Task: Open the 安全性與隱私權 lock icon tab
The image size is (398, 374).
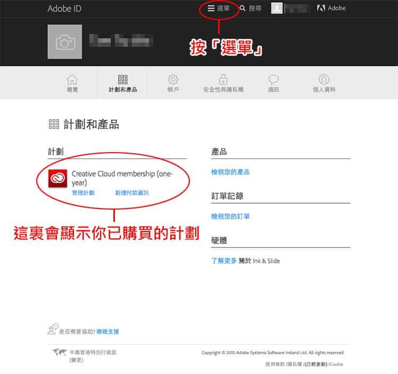Action: tap(223, 83)
